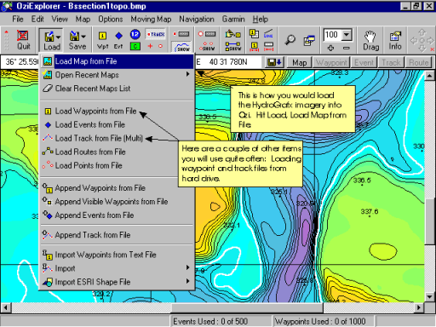
Task: Click the Info toolbar icon
Action: click(x=395, y=41)
